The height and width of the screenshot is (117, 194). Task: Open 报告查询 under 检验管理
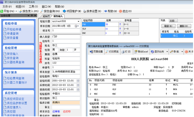11,58
